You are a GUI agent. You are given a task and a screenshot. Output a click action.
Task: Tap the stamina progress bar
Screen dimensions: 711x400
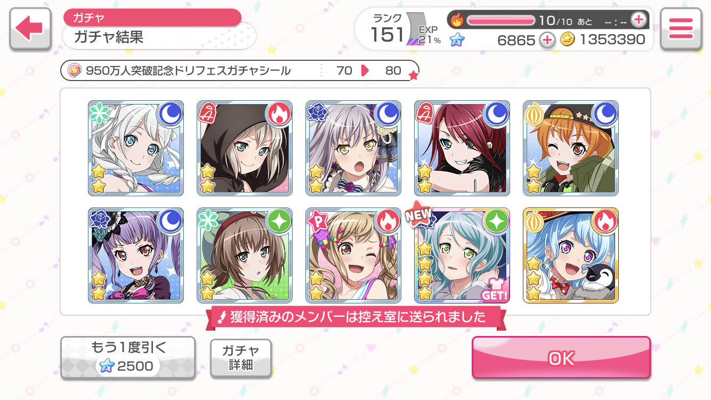click(501, 20)
